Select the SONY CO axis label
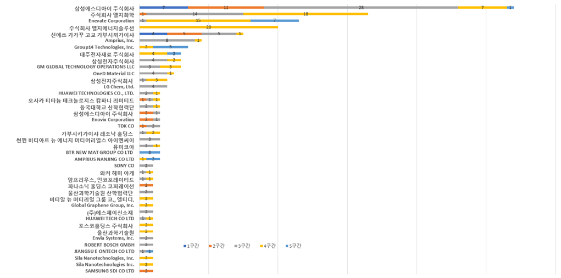Viewport: 561px width, 278px height. tap(124, 165)
